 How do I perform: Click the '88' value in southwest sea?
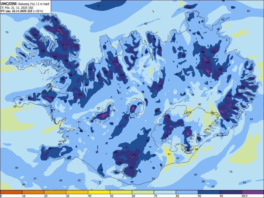click(61, 181)
